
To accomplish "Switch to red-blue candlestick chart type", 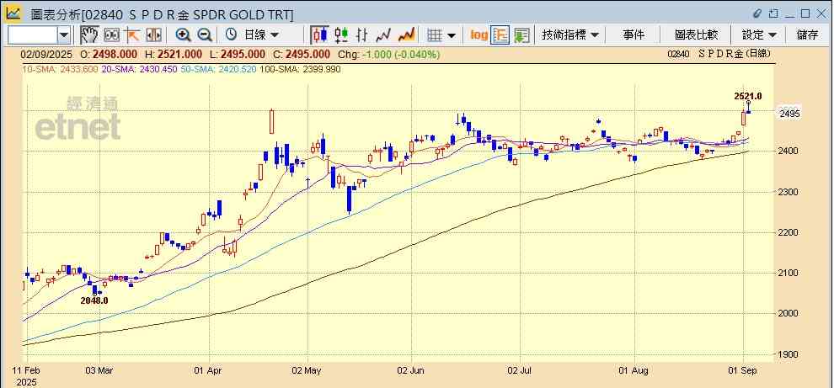I will point(319,35).
